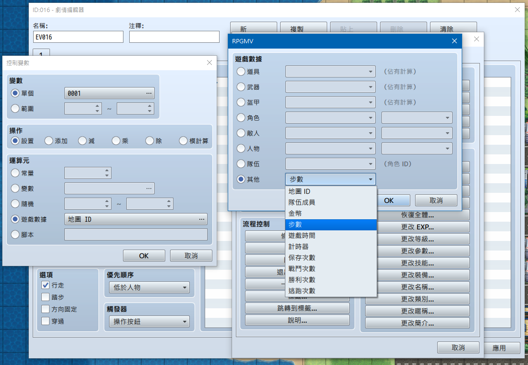Select the 角色 radio button
The image size is (528, 365).
click(241, 118)
